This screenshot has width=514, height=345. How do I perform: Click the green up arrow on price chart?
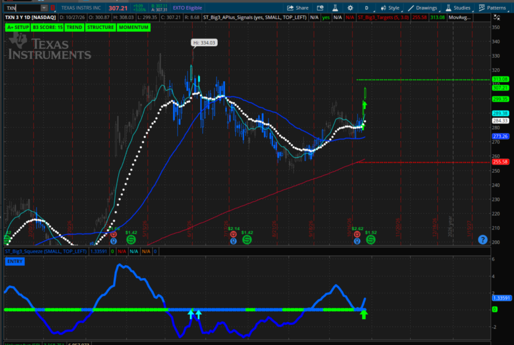(x=364, y=105)
